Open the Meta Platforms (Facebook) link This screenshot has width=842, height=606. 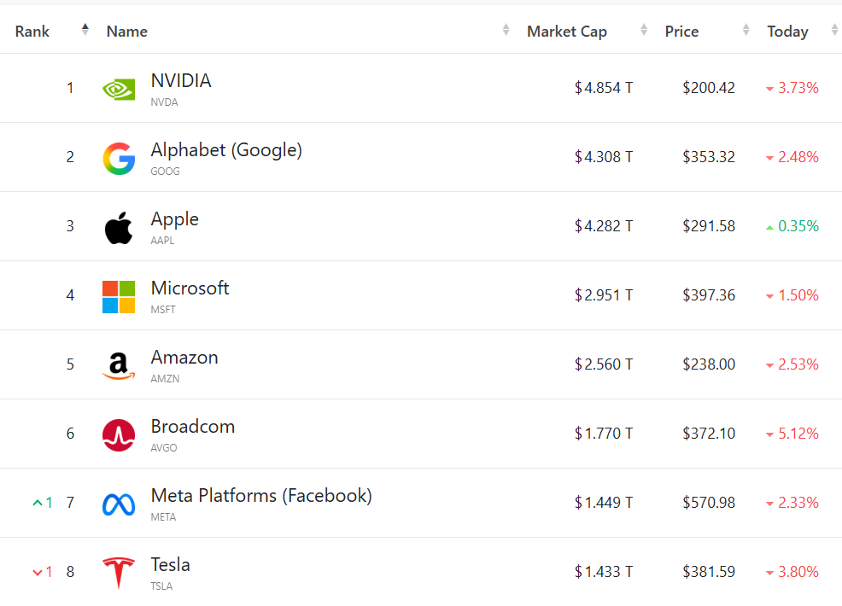(x=261, y=496)
